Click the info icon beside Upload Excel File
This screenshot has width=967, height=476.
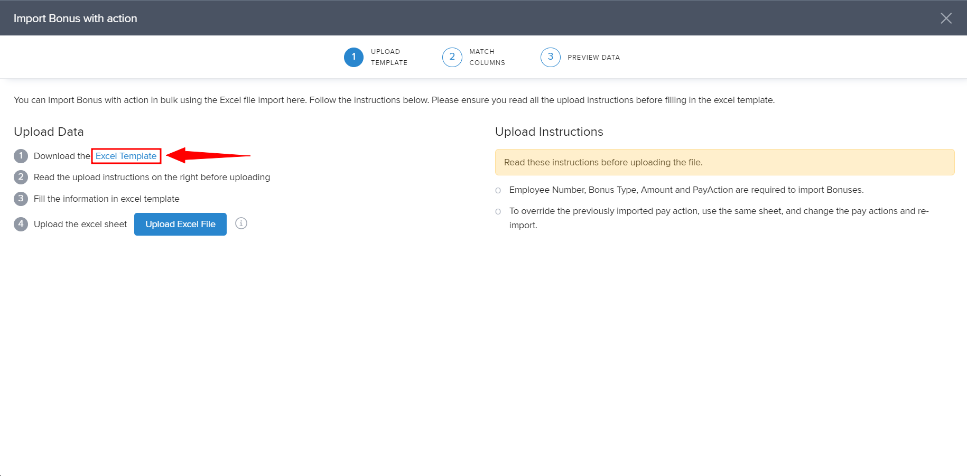(241, 223)
